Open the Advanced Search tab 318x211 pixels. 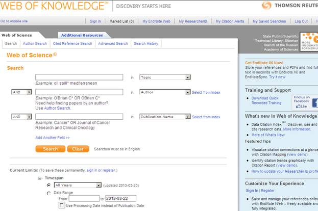click(113, 43)
